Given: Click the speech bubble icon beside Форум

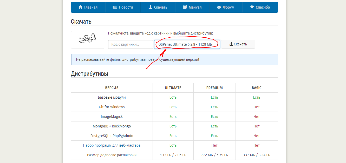Looking at the screenshot, I should [219, 7].
